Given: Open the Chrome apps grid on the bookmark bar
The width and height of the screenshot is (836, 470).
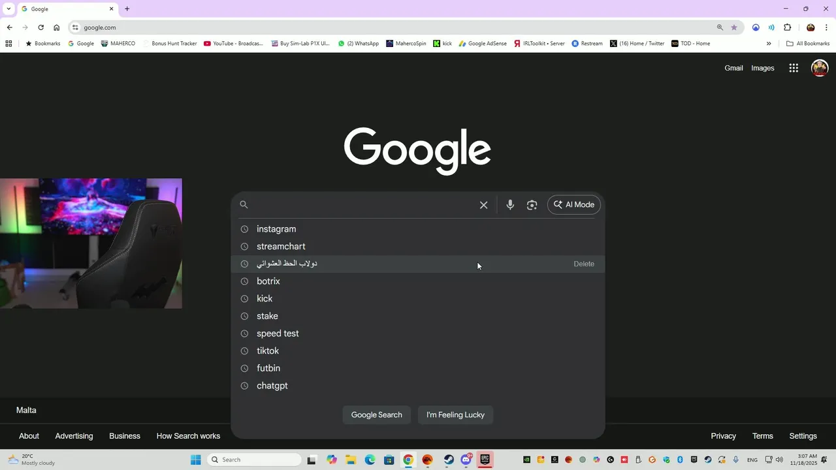Looking at the screenshot, I should 8,44.
